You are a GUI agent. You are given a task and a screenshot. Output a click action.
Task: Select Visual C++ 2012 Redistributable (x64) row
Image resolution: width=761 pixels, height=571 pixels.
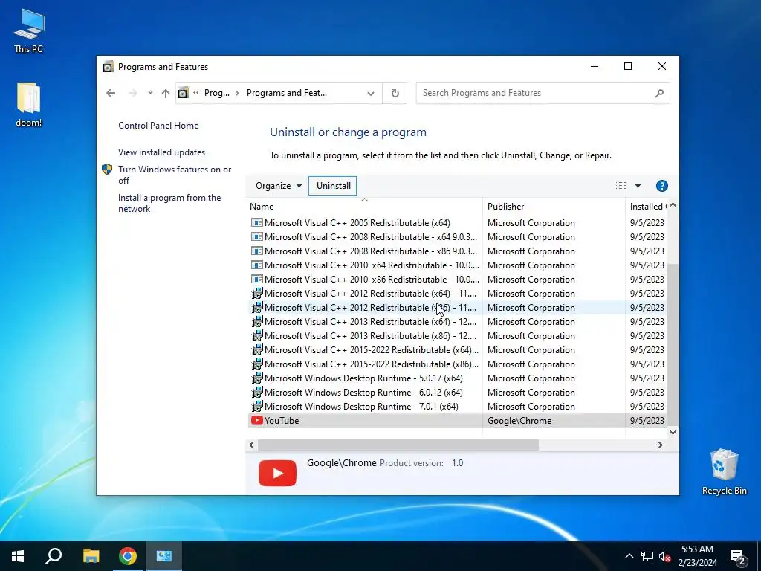tap(456, 293)
